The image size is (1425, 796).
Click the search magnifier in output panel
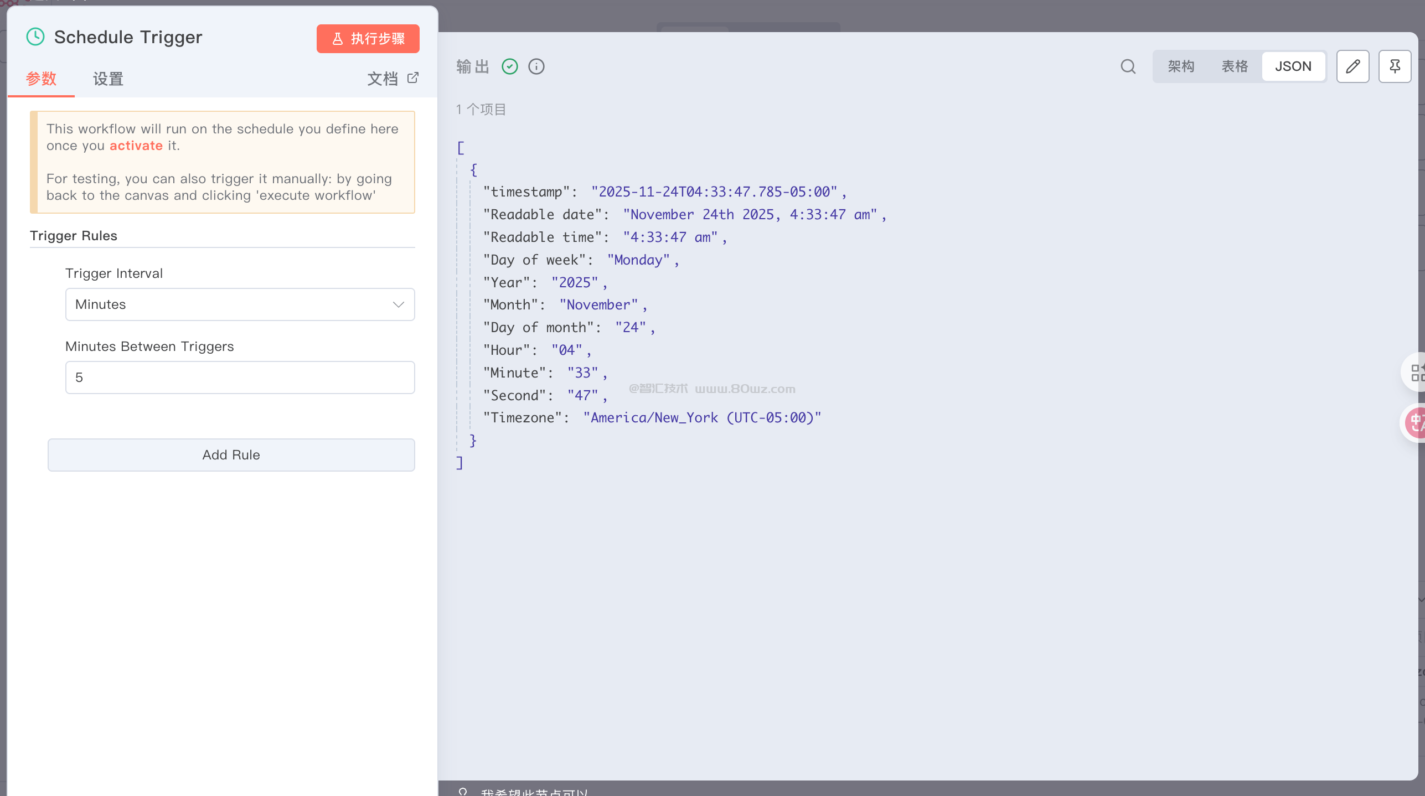click(x=1128, y=66)
